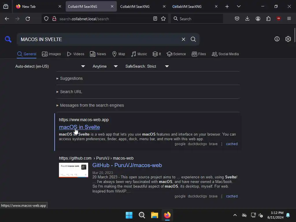296x222 pixels.
Task: Expand the Suggestions section
Action: 69,78
